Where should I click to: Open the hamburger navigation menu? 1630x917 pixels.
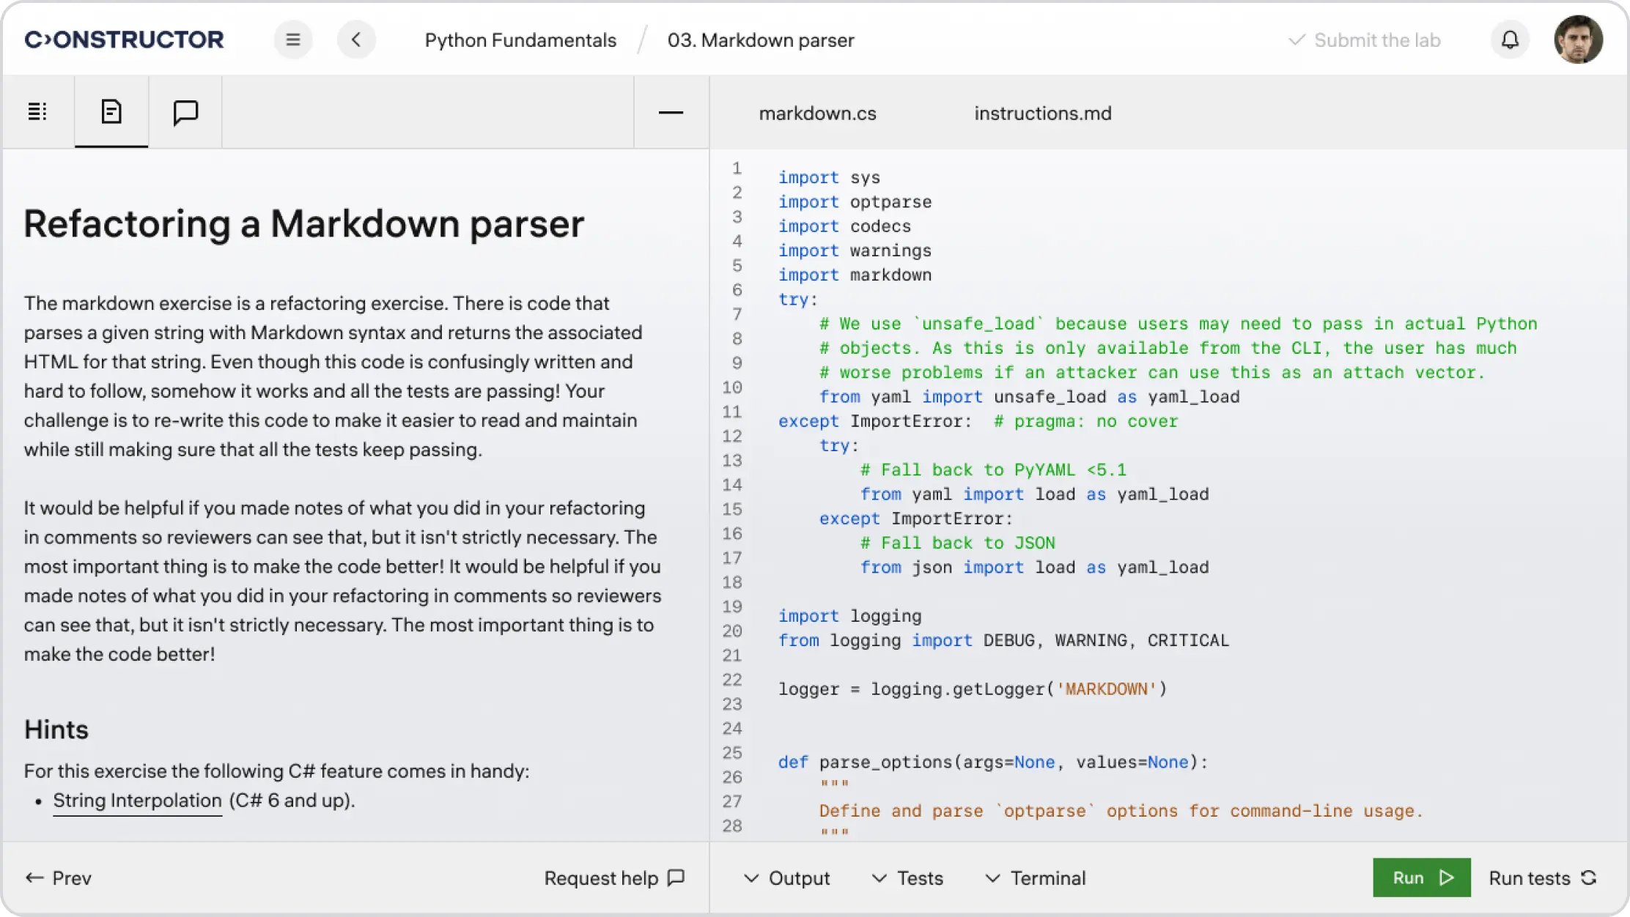point(293,40)
